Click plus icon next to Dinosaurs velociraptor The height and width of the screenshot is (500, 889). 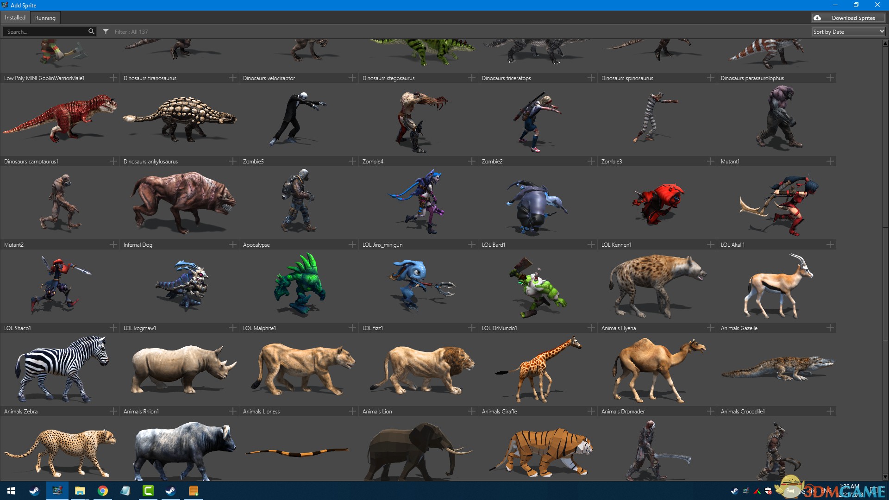click(x=352, y=78)
